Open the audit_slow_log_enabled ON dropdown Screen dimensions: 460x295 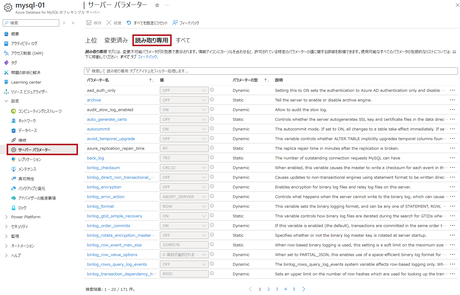click(x=184, y=110)
